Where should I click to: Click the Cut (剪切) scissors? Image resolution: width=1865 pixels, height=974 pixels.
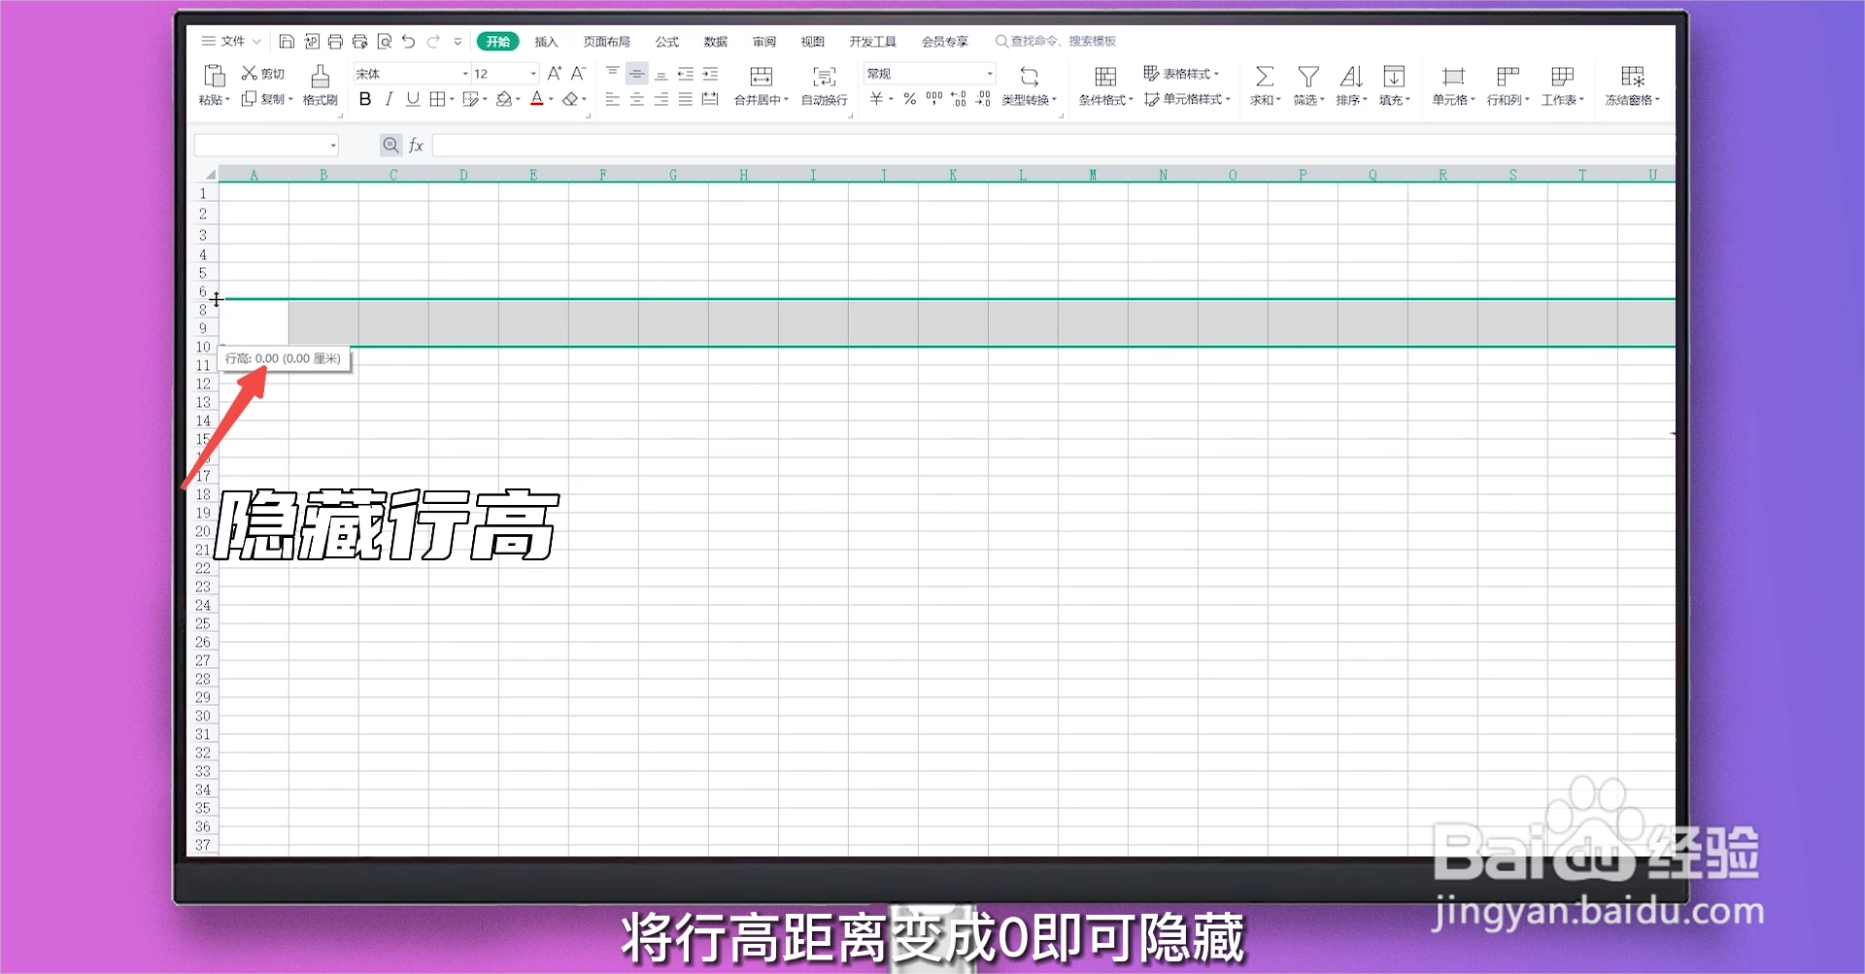click(249, 73)
